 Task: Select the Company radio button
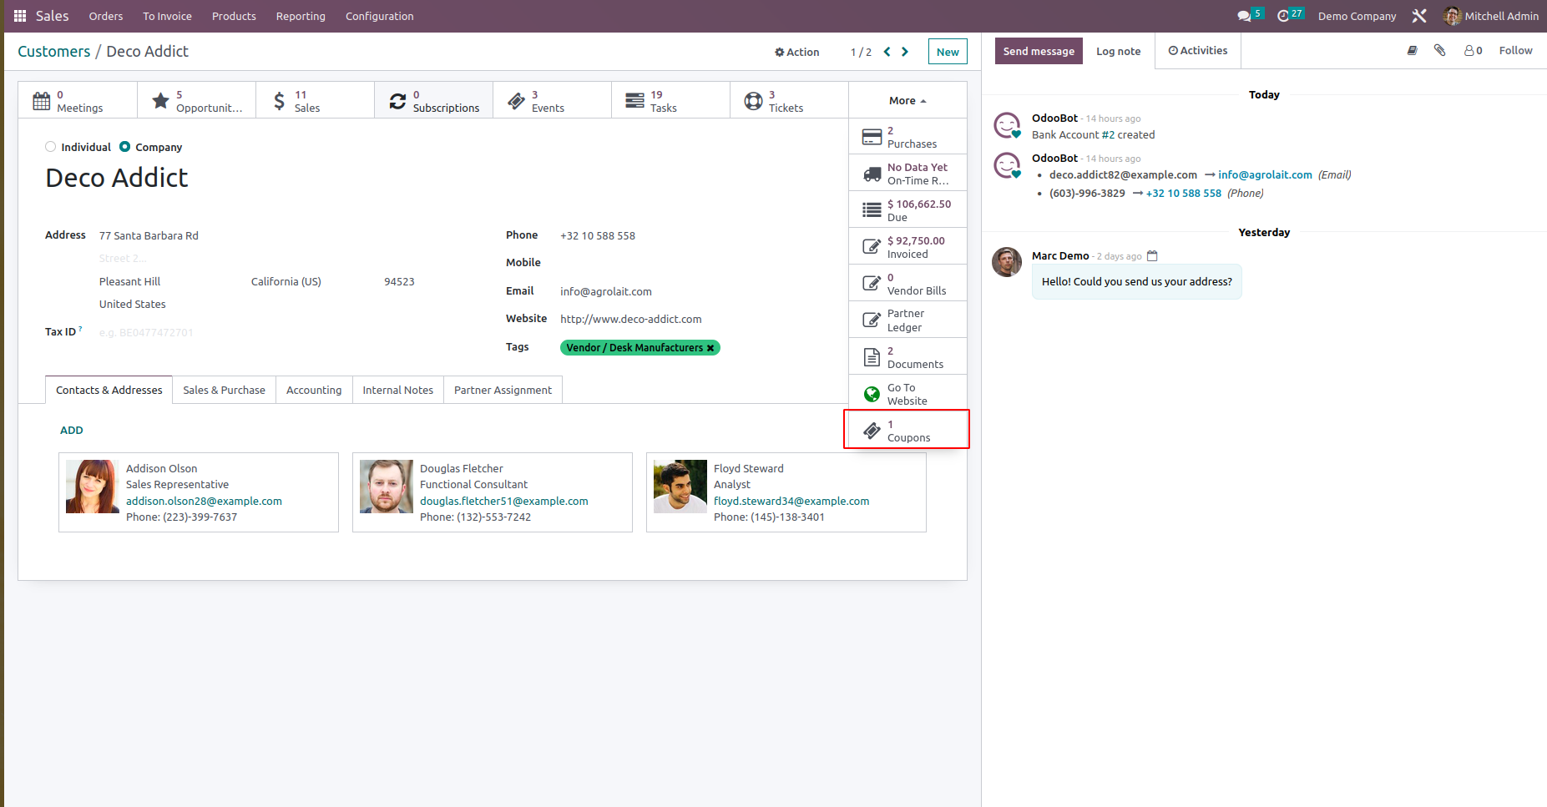point(125,147)
